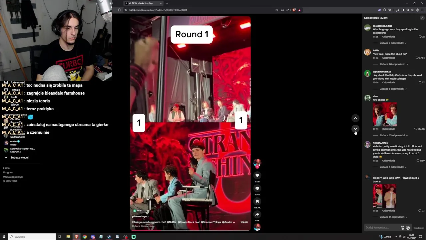Screen dimensions: 426x240
Task: Share the video using the arrow icon
Action: tap(257, 214)
